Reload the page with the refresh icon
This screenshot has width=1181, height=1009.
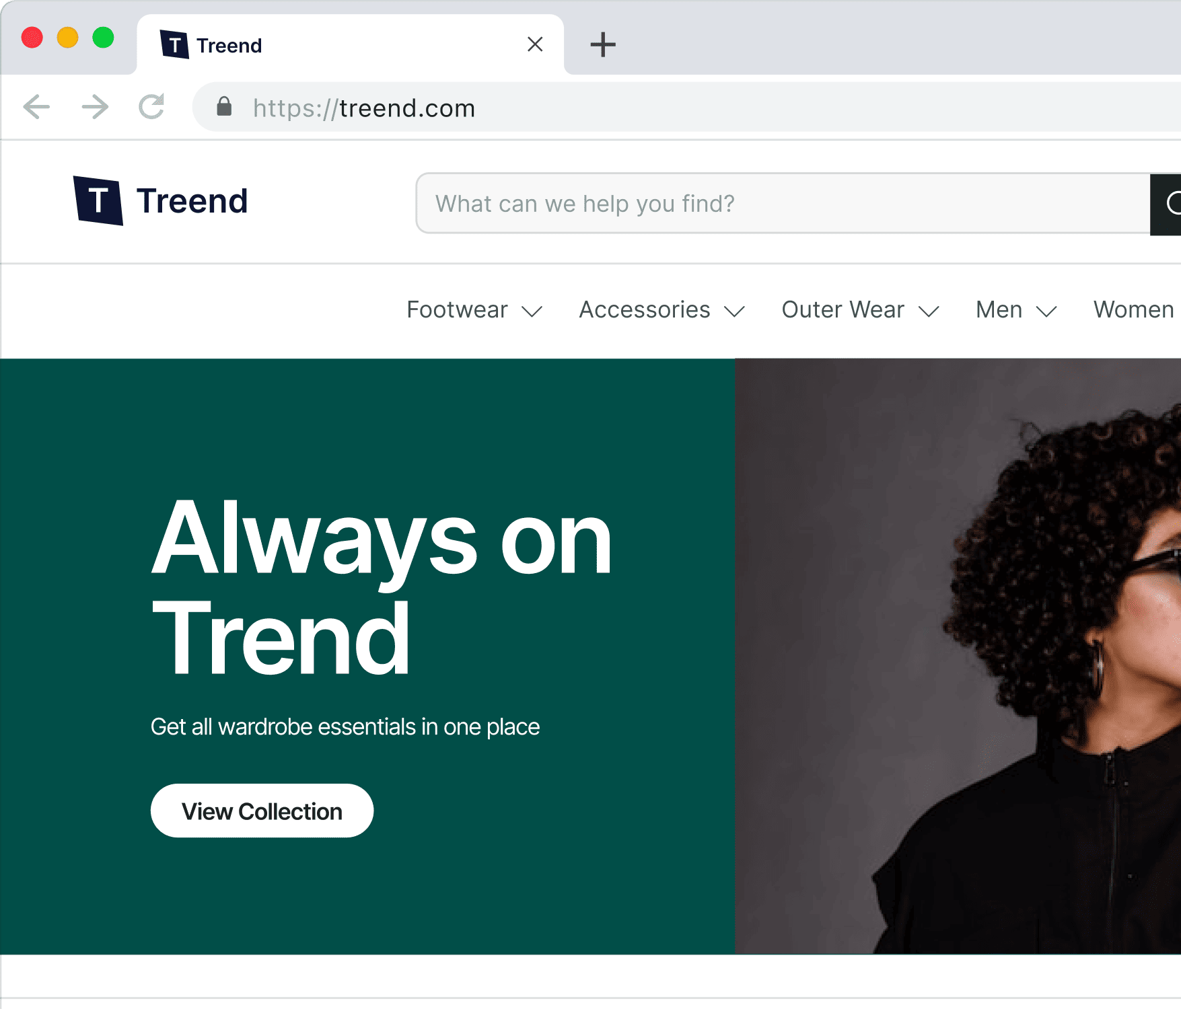point(152,106)
